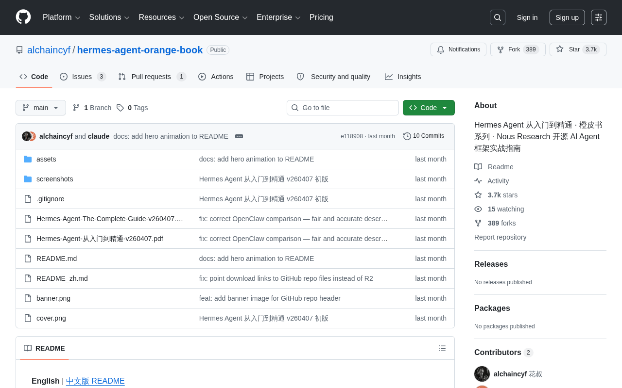
Task: Click alchaincyf contributor avatar
Action: 482,374
